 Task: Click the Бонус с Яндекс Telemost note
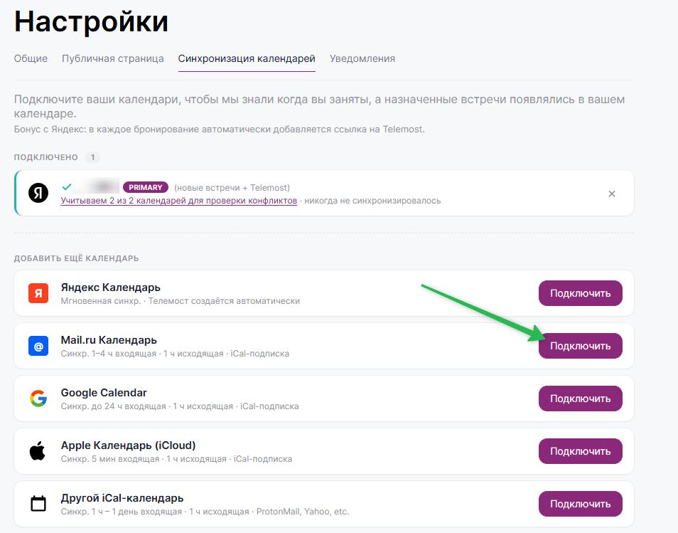219,129
